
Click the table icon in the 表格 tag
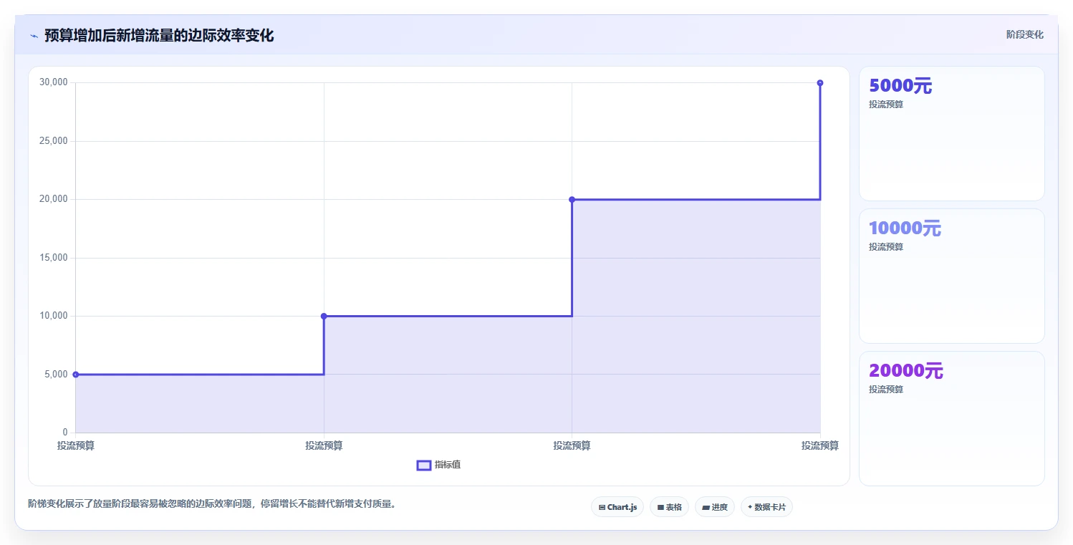(x=660, y=507)
